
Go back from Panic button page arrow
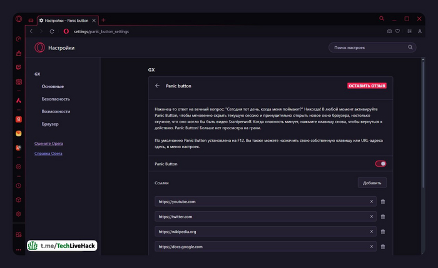pos(157,86)
